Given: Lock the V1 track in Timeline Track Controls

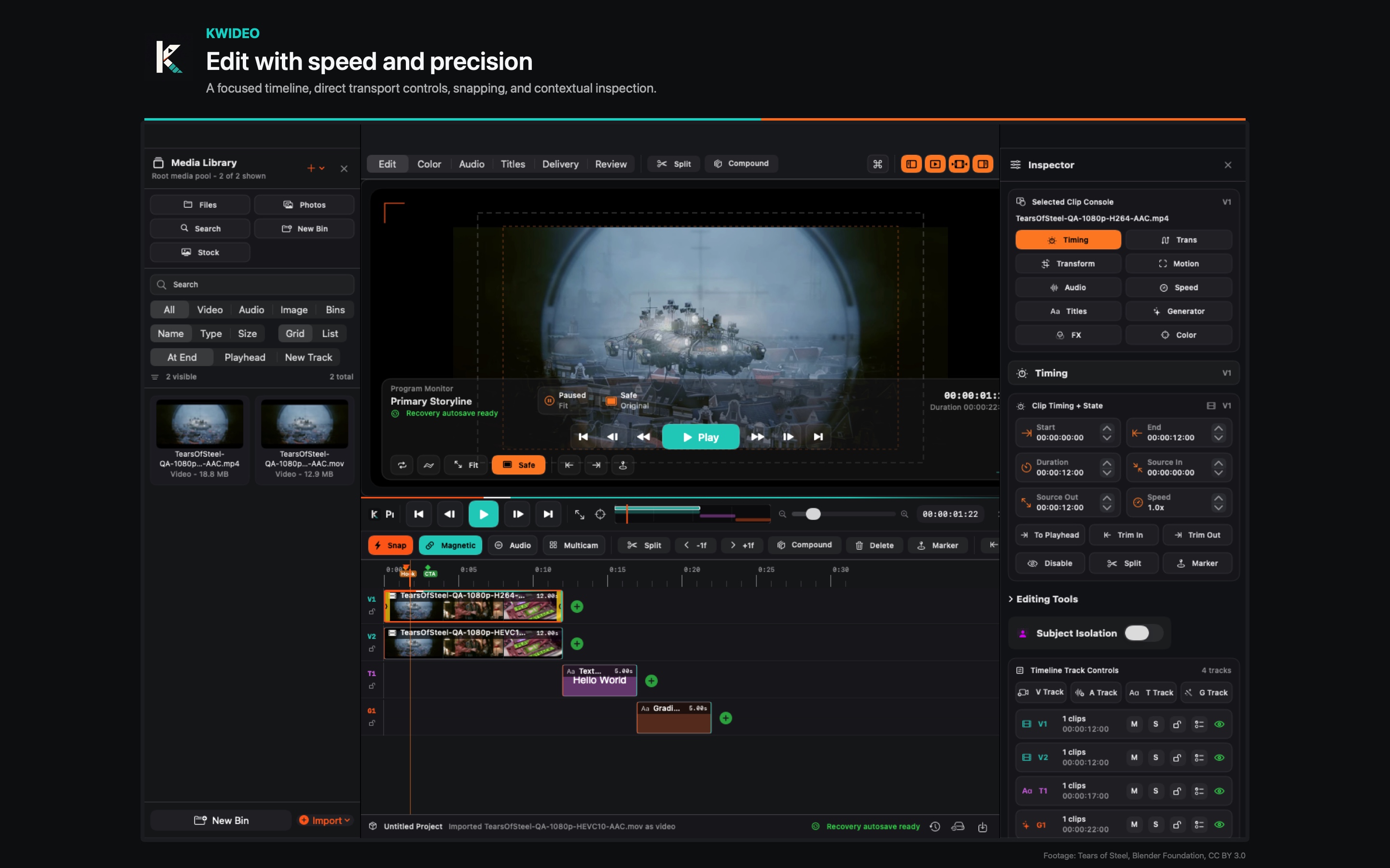Looking at the screenshot, I should (1177, 724).
